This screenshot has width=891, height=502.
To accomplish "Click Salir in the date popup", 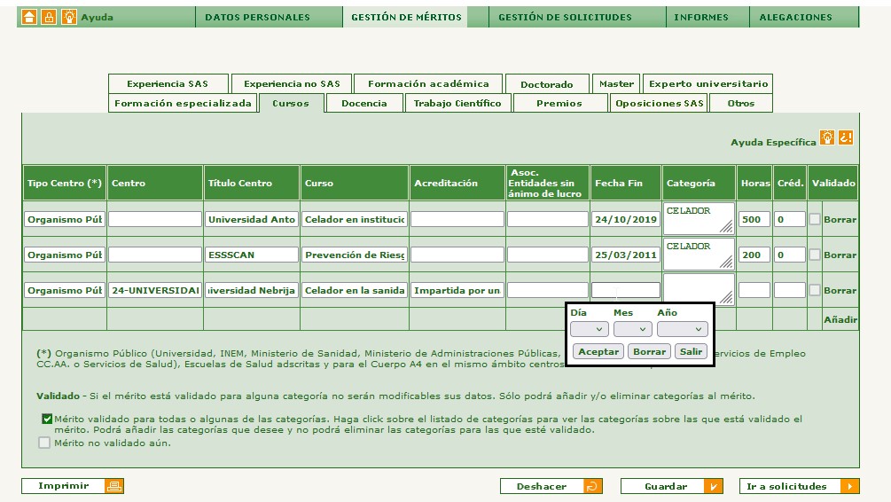I will (691, 351).
